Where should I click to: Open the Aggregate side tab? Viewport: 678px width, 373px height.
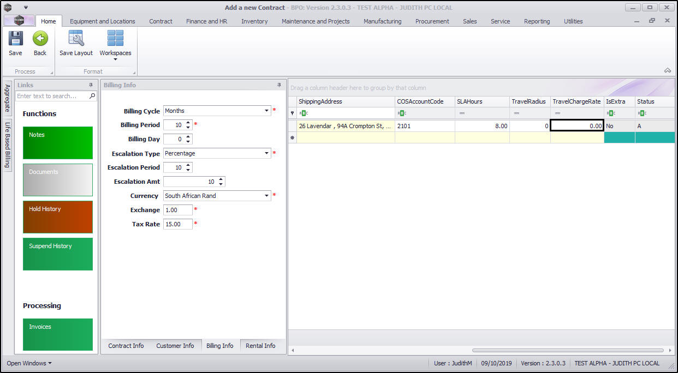tap(8, 99)
